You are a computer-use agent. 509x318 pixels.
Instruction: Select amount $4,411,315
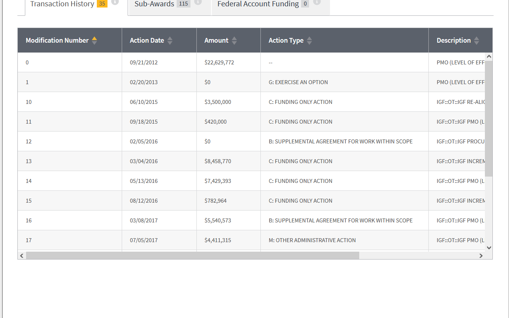[218, 240]
